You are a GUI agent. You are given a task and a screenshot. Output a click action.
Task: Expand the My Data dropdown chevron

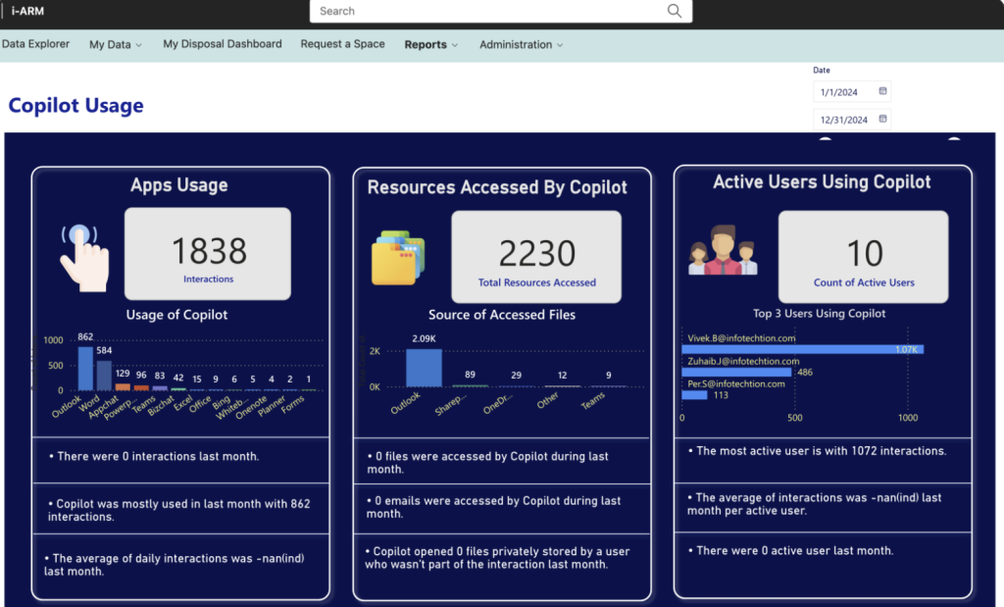pyautogui.click(x=139, y=45)
